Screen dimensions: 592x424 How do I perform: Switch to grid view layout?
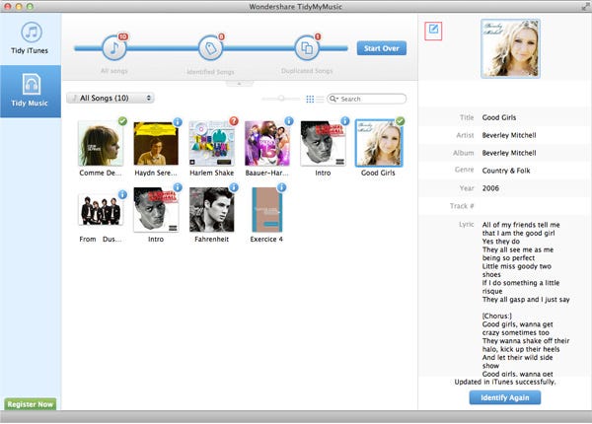tap(310, 99)
